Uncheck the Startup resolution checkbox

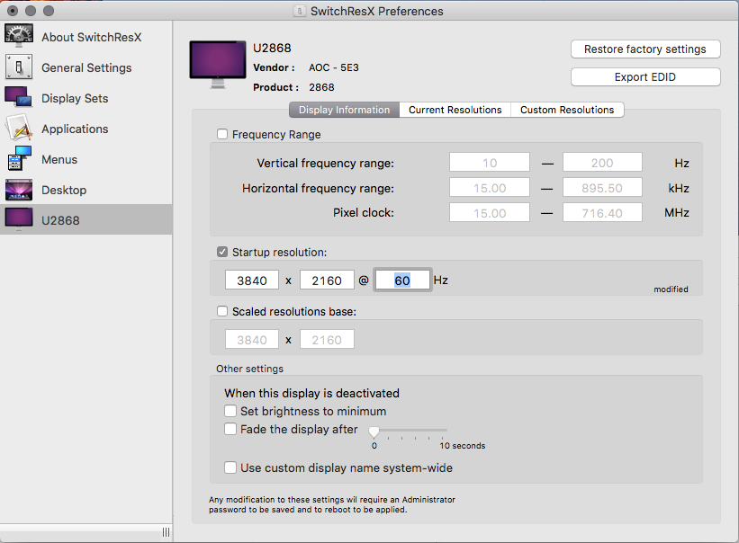[x=222, y=253]
